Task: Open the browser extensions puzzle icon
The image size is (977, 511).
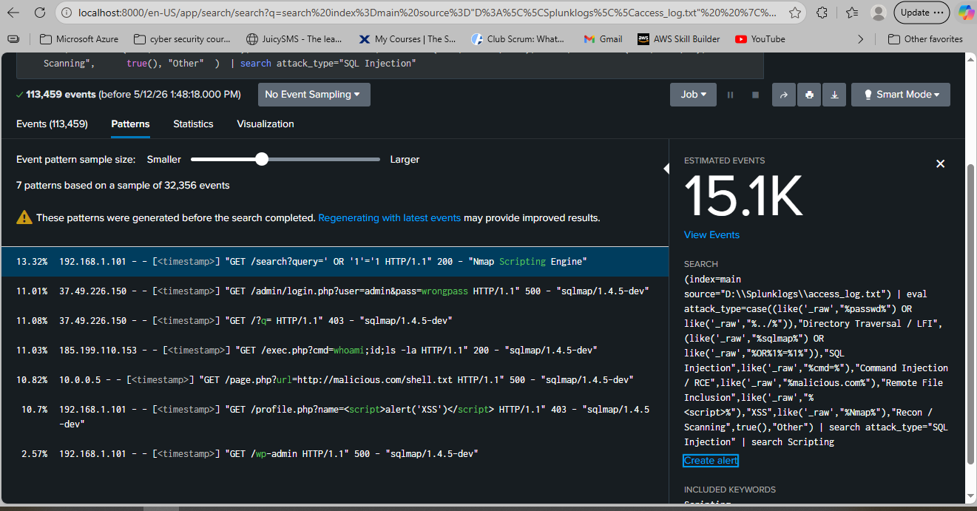Action: click(822, 13)
